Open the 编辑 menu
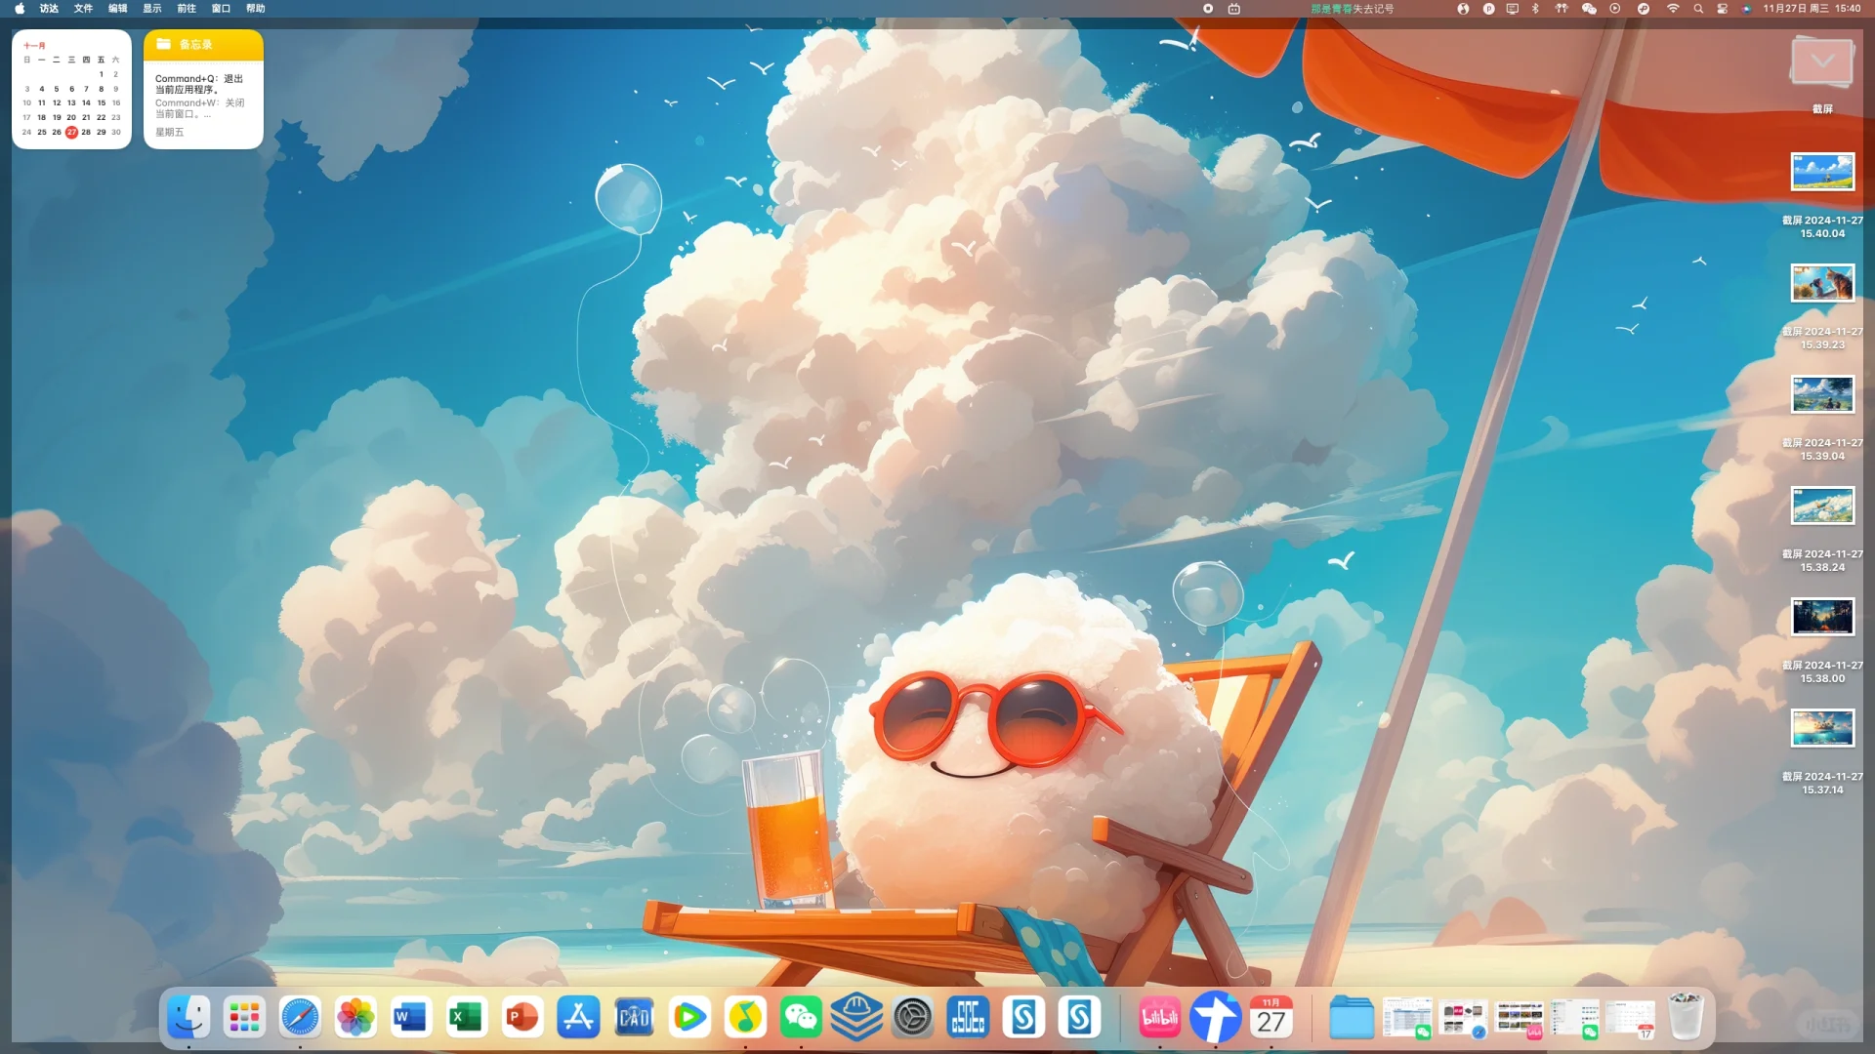Viewport: 1875px width, 1054px height. (x=117, y=9)
